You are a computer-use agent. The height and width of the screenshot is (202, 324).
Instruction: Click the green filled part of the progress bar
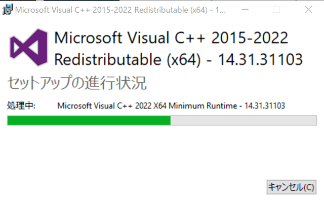(89, 121)
